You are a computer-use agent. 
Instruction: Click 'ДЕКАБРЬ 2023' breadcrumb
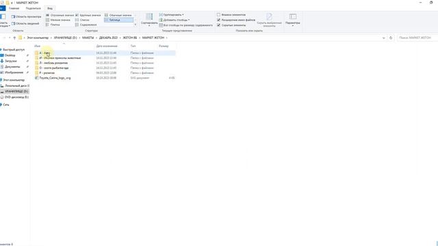(x=108, y=38)
